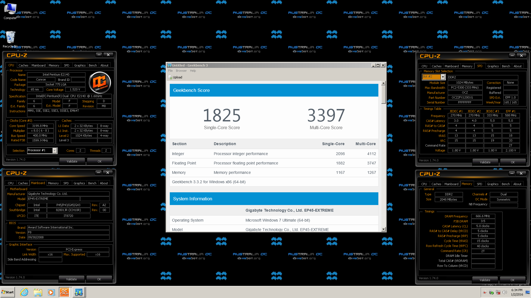This screenshot has height=298, width=531.
Task: Click Geekbench scrollbar up arrow
Action: (383, 83)
